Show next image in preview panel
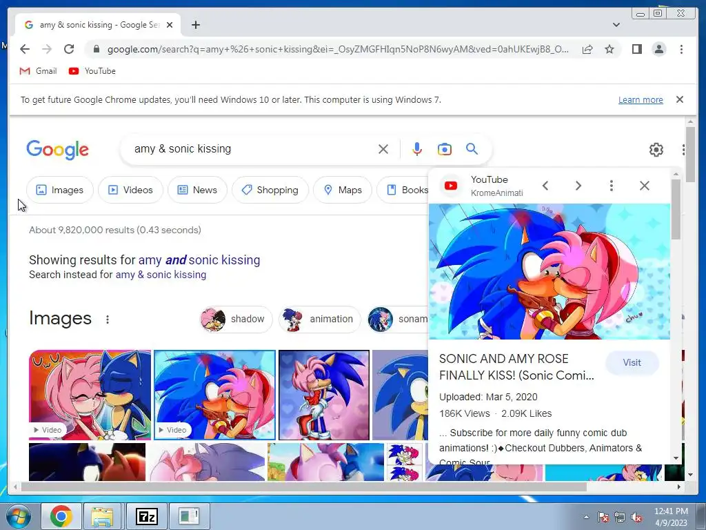Screen dimensions: 706x530 (578, 186)
